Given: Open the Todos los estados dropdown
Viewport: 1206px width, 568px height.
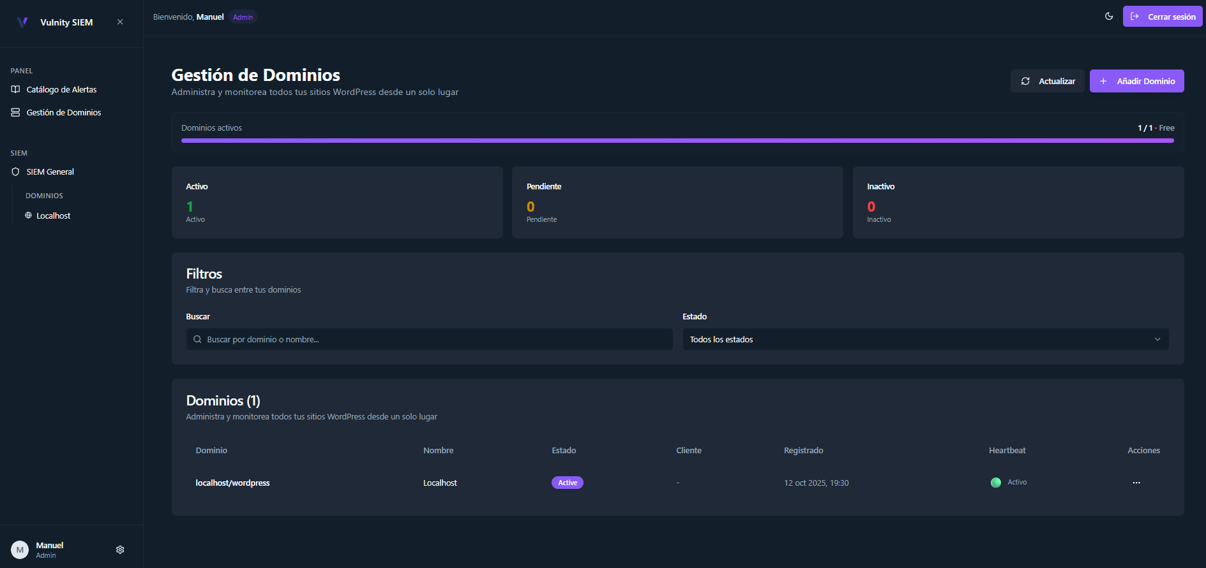Looking at the screenshot, I should (926, 339).
